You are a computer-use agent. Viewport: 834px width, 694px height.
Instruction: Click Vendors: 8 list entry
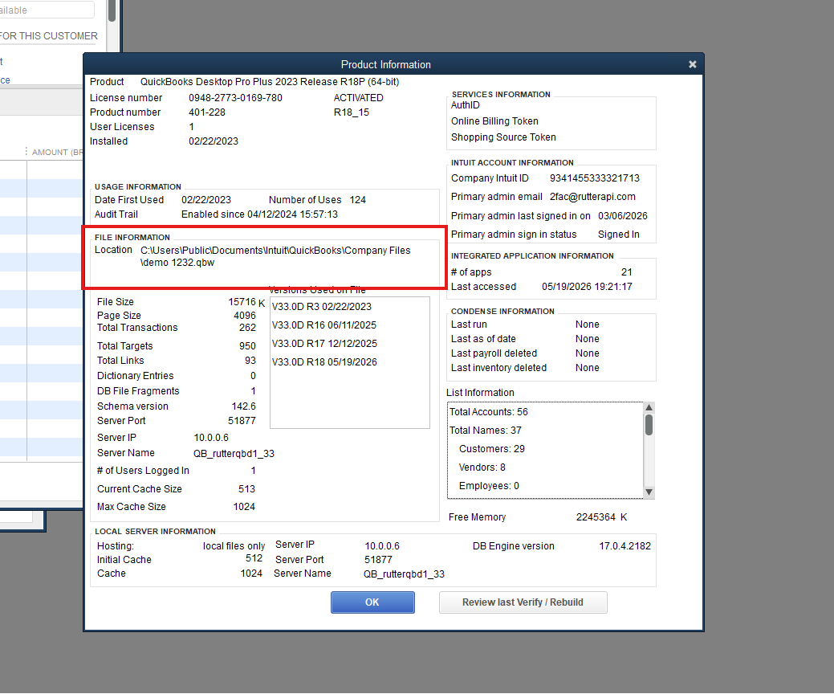tap(482, 467)
